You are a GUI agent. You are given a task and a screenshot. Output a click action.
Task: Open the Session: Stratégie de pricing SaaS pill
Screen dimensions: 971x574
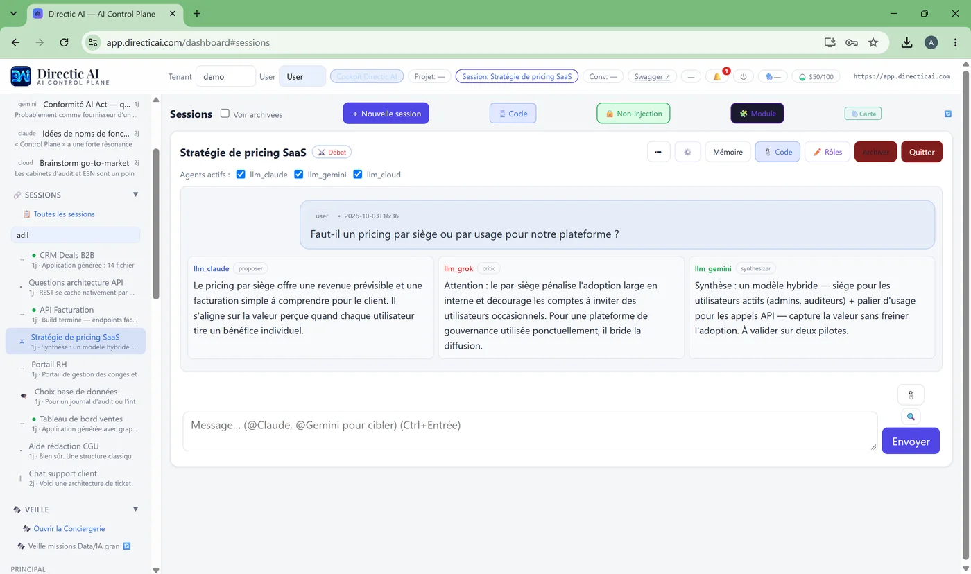(x=517, y=76)
